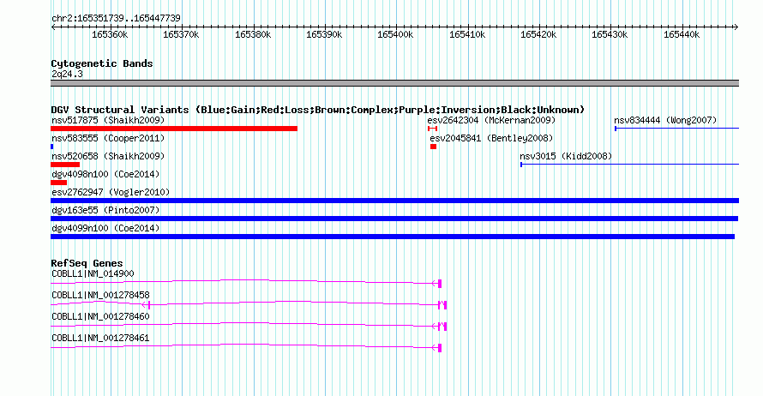Image resolution: width=763 pixels, height=396 pixels.
Task: Select the red dgv4098n100 loss bar
Action: 59,183
